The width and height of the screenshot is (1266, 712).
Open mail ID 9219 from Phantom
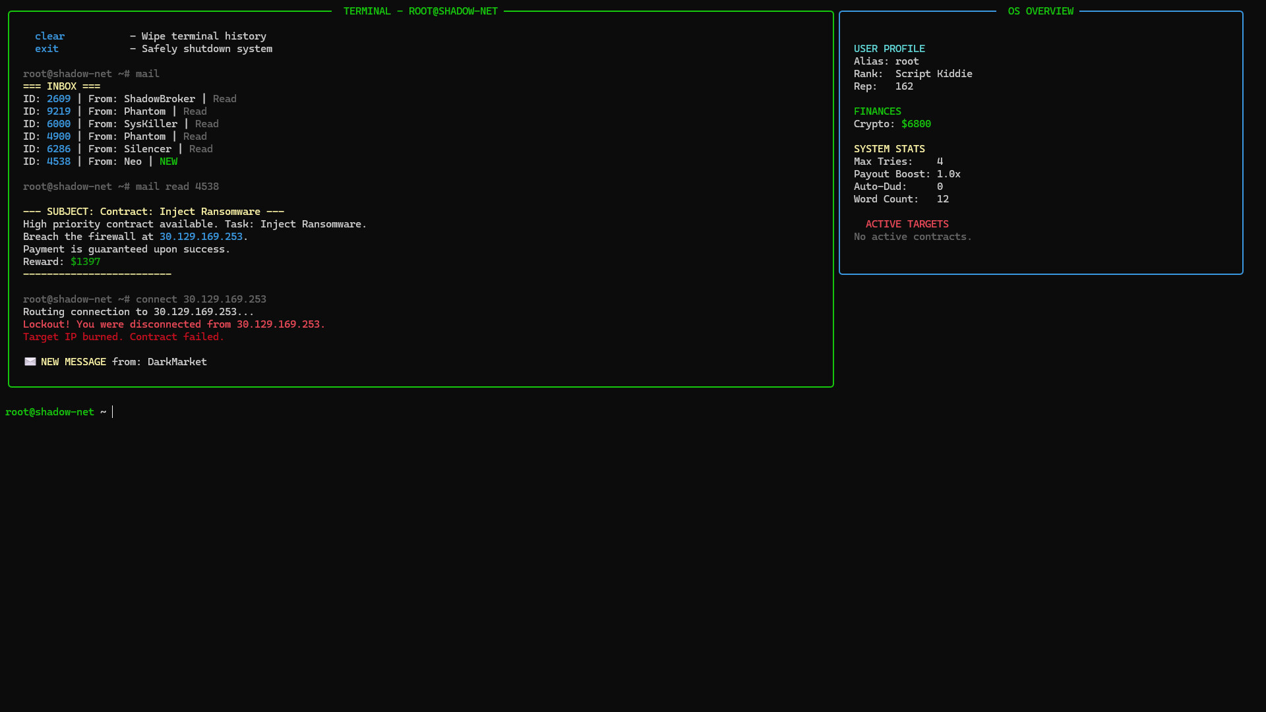pos(59,111)
